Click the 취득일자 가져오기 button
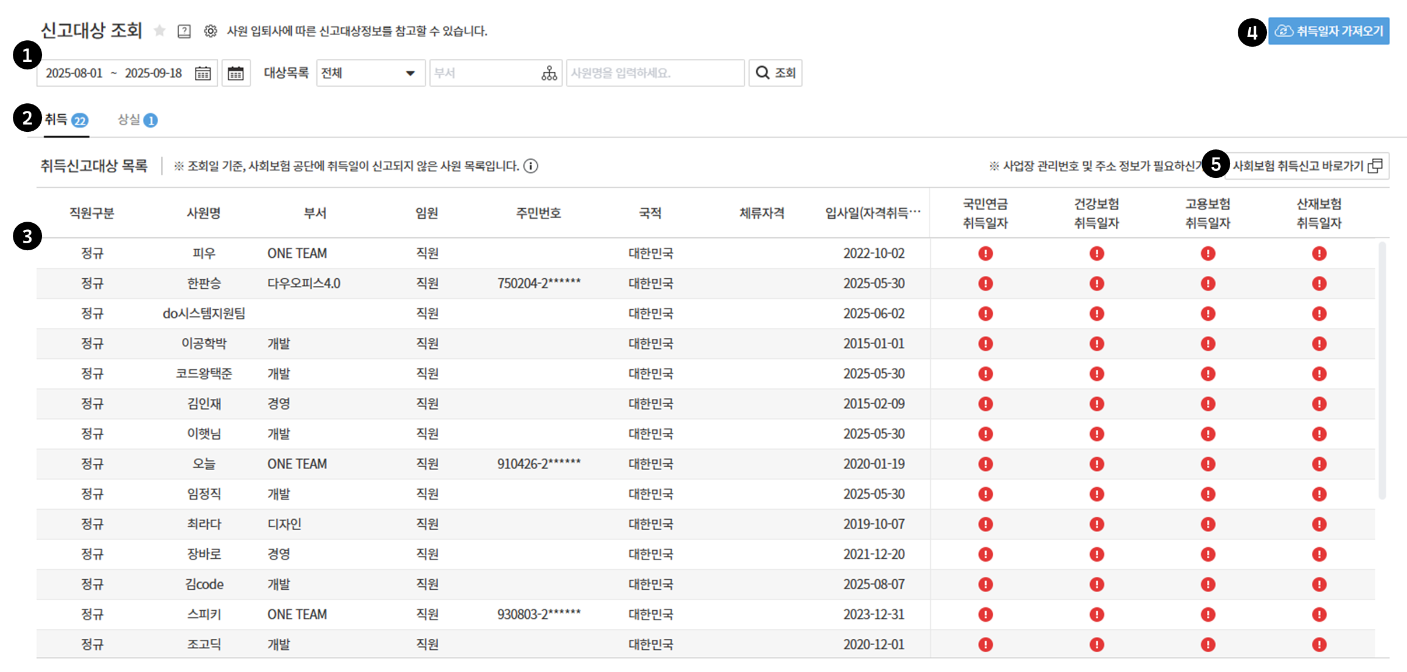 (1328, 32)
